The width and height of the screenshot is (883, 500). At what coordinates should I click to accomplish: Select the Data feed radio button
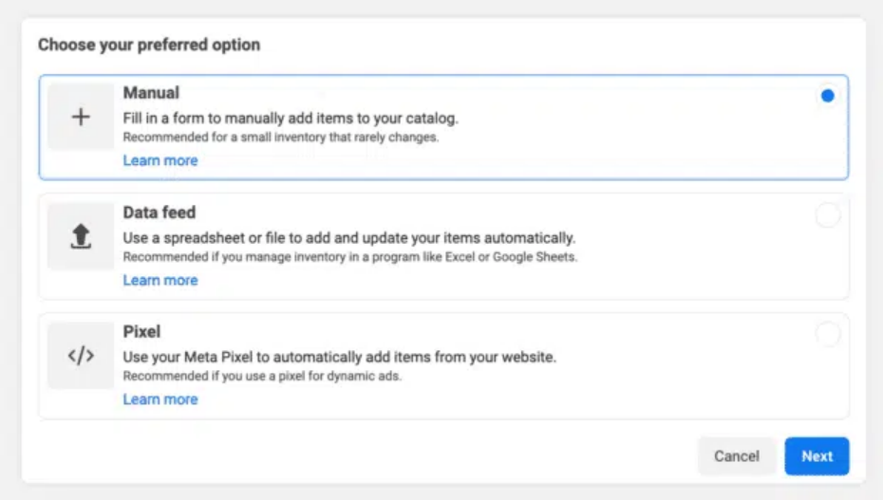pos(827,215)
